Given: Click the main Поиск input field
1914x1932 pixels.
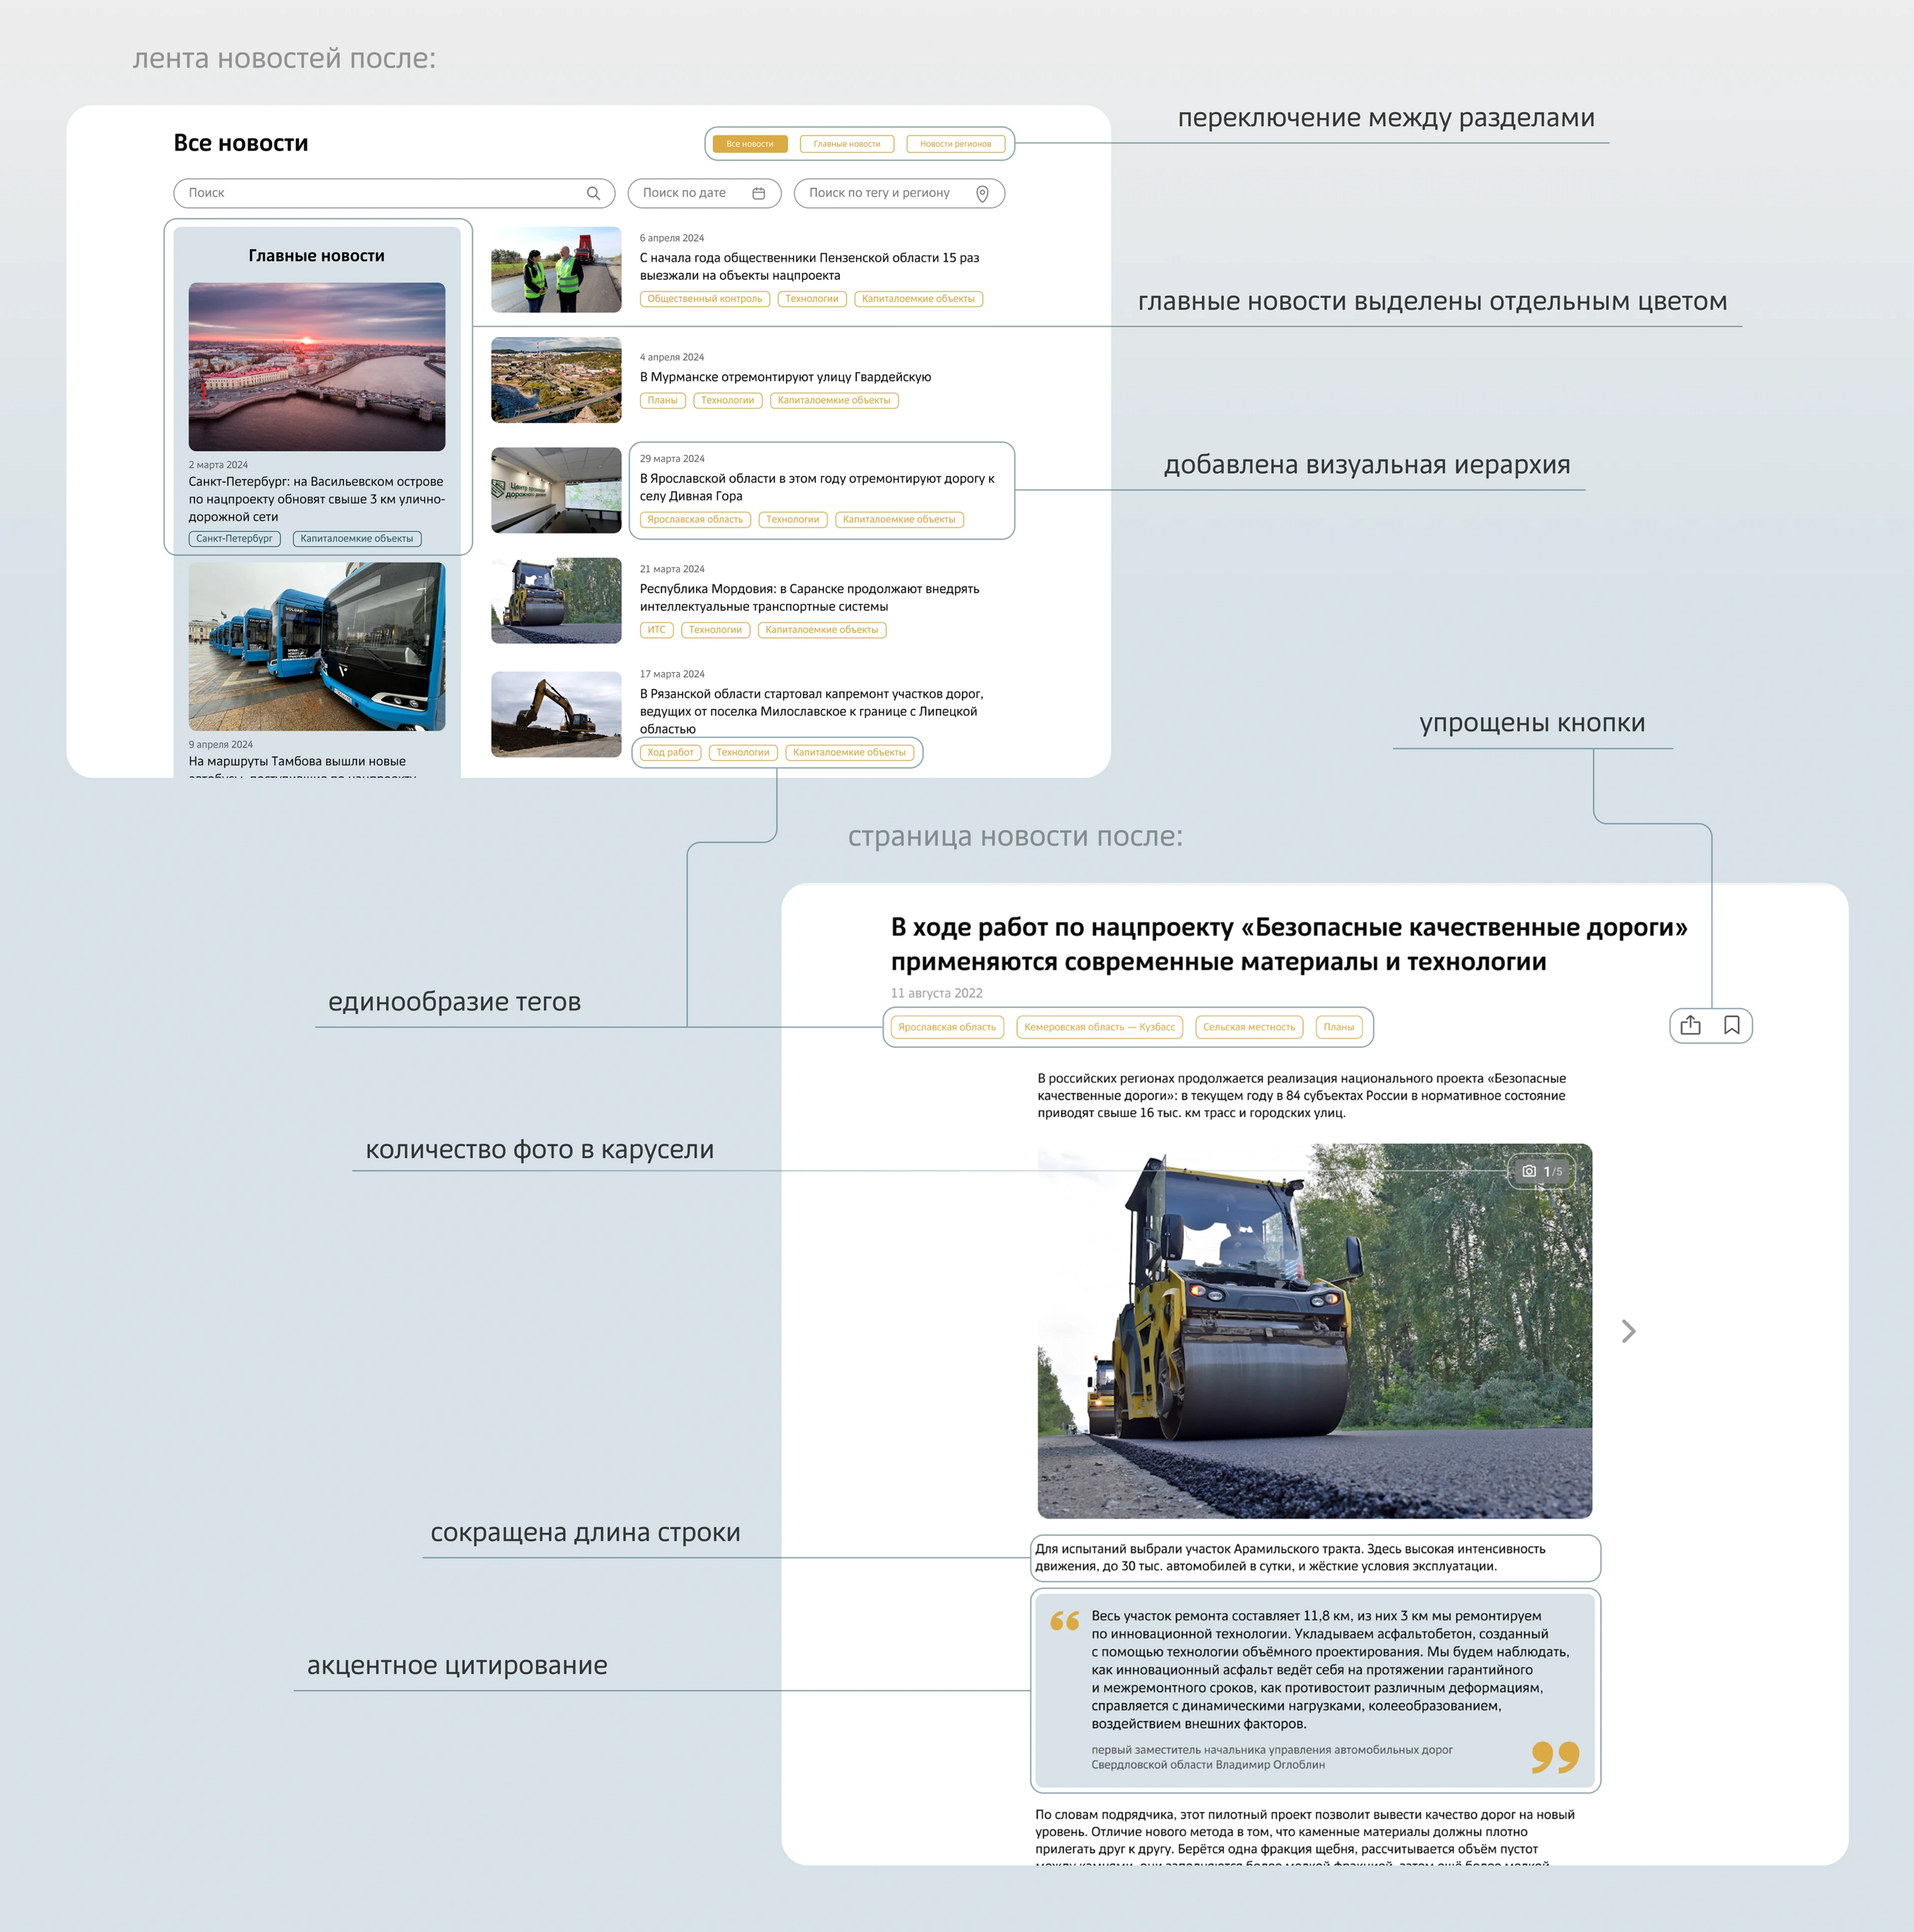Looking at the screenshot, I should tap(380, 193).
